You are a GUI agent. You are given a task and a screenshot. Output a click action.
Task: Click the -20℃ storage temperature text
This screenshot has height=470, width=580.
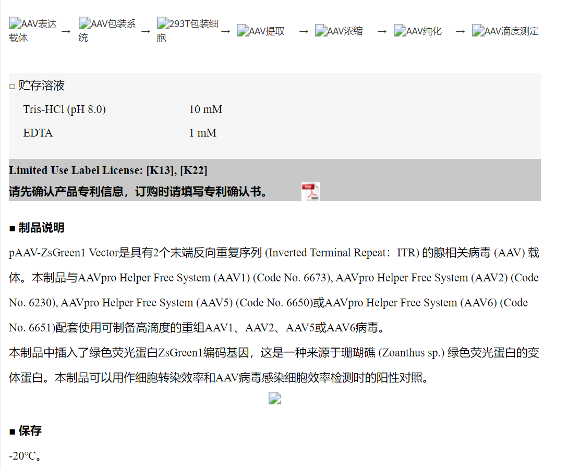[x=25, y=456]
